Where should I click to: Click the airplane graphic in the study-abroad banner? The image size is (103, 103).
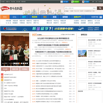(81, 29)
